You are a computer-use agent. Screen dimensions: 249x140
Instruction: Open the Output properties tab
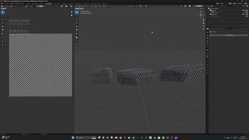tap(207, 38)
